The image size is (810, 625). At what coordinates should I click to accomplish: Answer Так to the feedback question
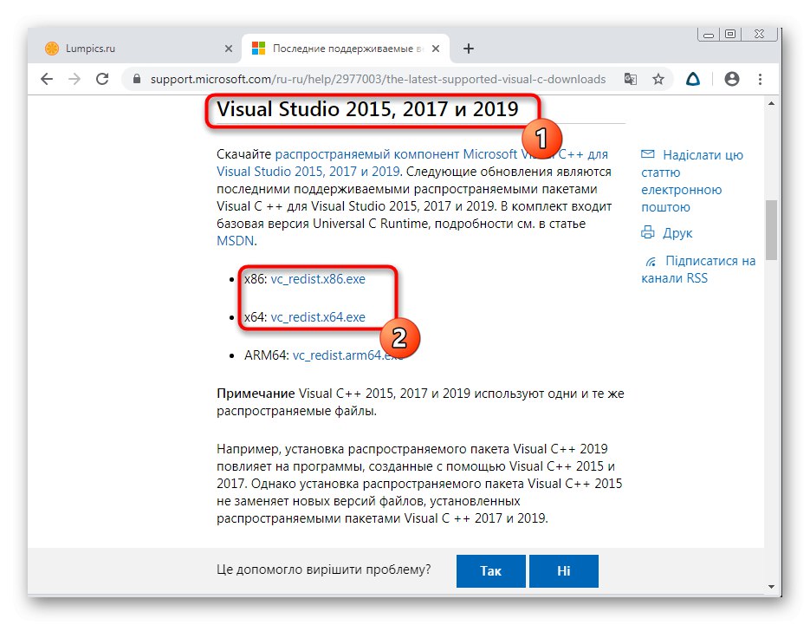click(490, 571)
